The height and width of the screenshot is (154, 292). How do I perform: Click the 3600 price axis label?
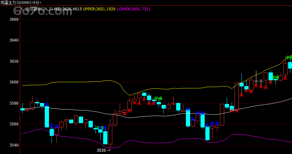14,82
